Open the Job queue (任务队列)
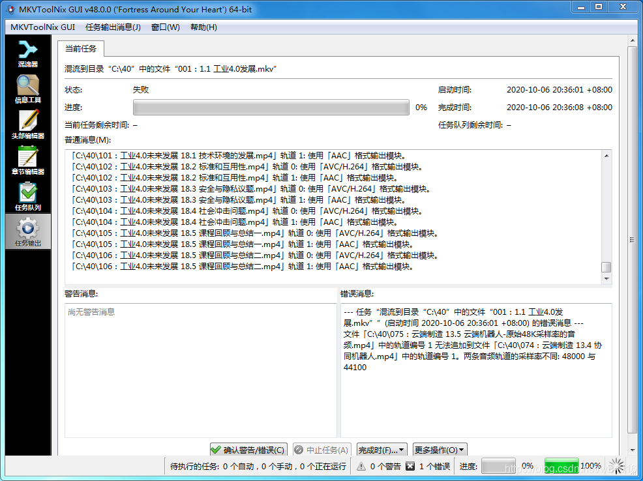 tap(28, 196)
